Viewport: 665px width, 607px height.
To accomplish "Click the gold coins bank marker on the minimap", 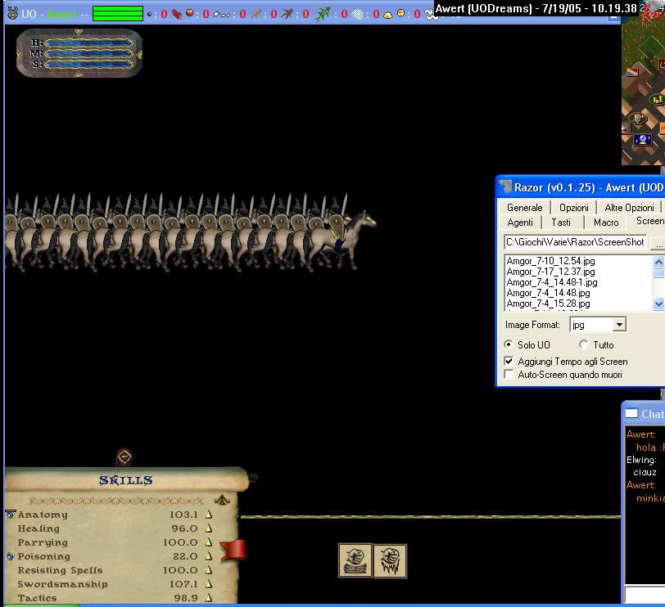I will pyautogui.click(x=657, y=100).
